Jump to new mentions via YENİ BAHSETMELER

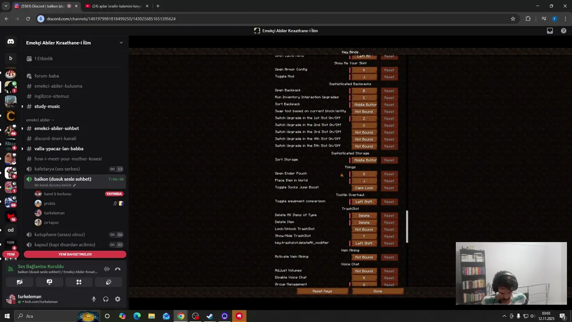[75, 254]
